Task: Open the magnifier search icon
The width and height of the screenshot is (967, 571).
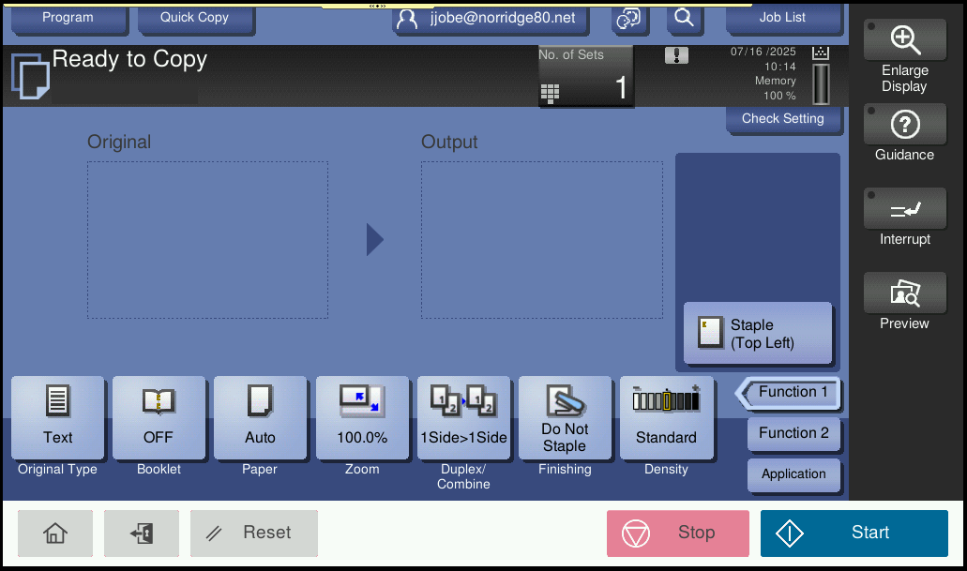Action: 685,20
